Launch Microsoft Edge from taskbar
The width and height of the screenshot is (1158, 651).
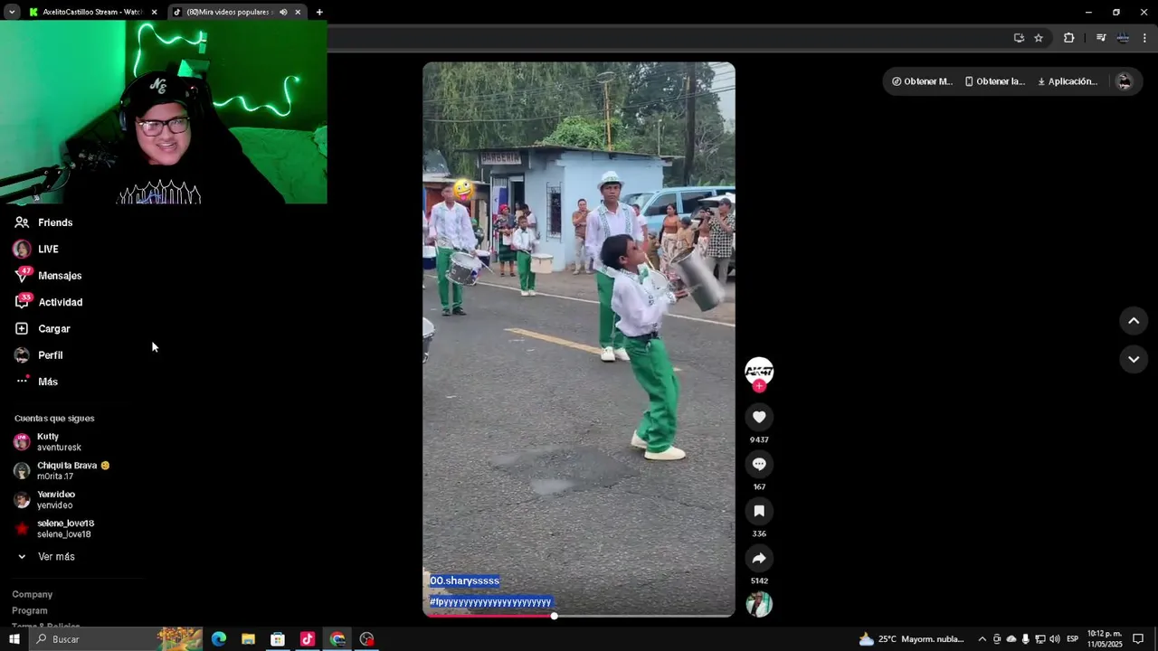point(219,639)
